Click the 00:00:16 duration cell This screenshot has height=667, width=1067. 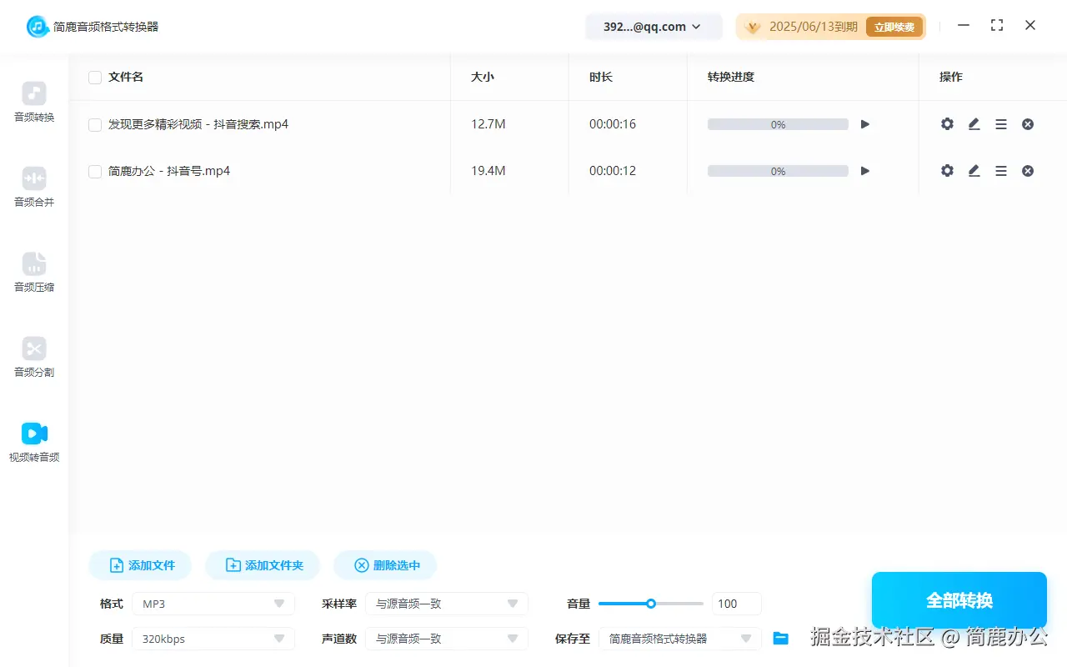click(x=613, y=124)
